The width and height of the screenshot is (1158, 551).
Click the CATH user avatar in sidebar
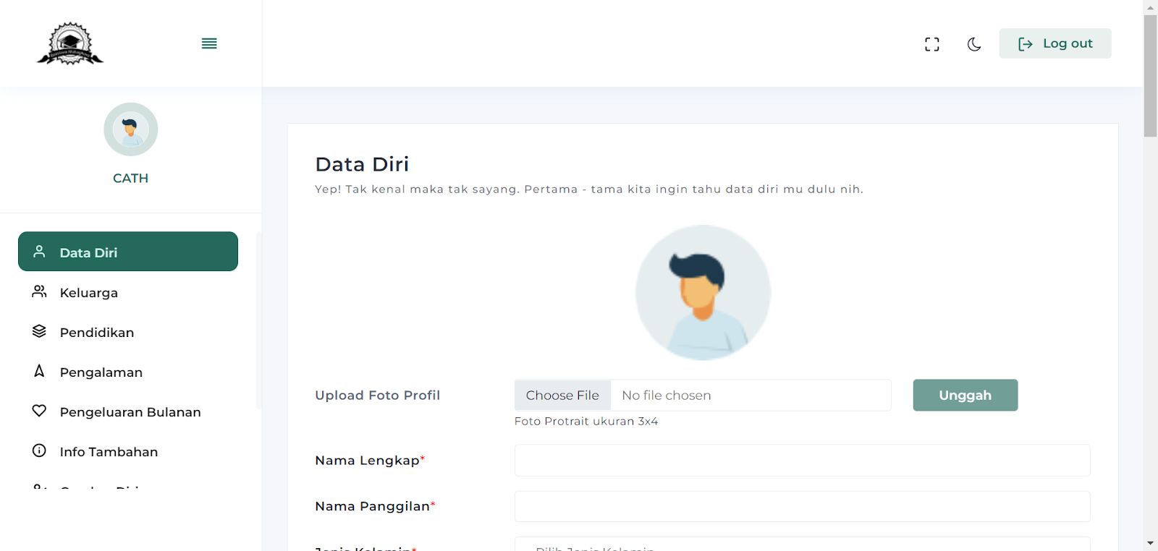(130, 129)
